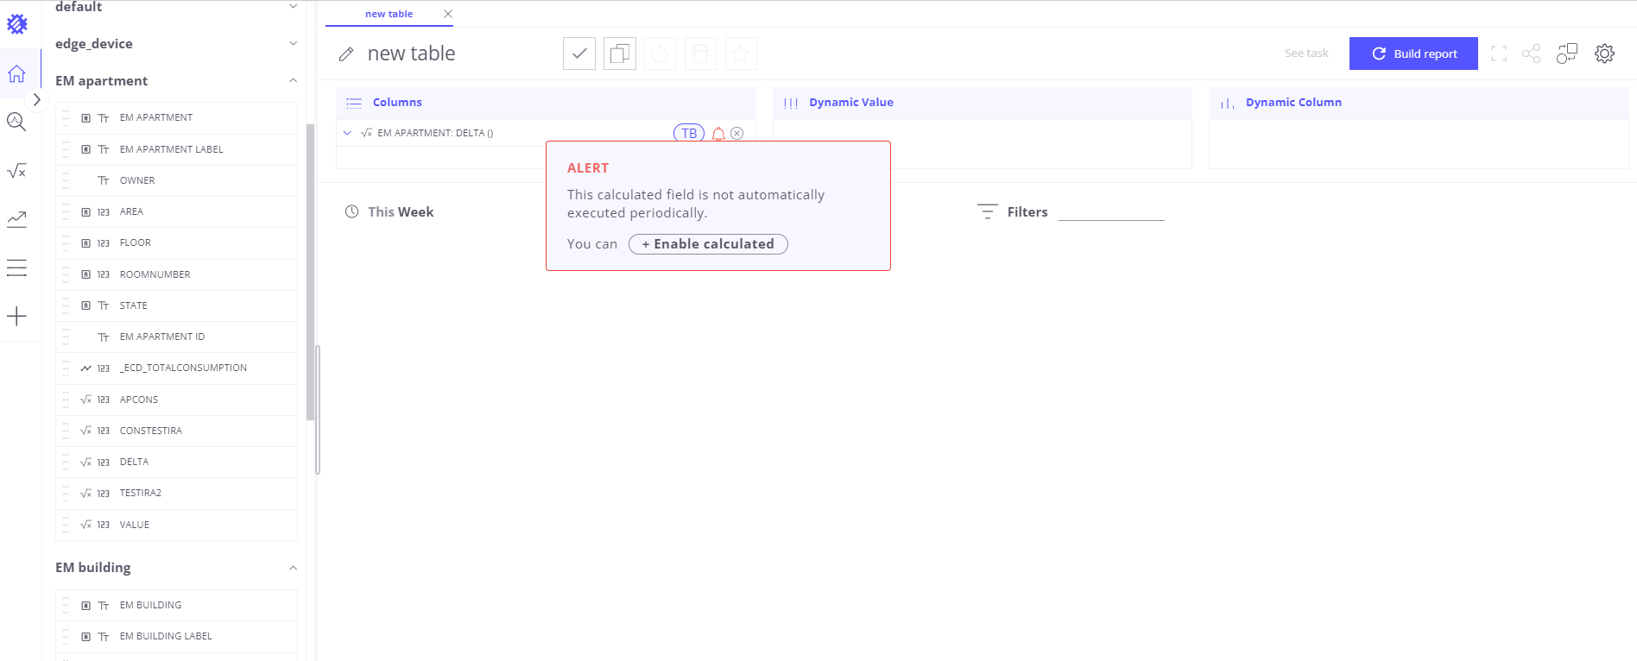Expand the EM APARTMENT: DELTA column chevron
1637x661 pixels.
347,133
